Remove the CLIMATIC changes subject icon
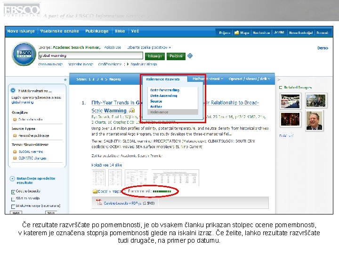 point(15,158)
